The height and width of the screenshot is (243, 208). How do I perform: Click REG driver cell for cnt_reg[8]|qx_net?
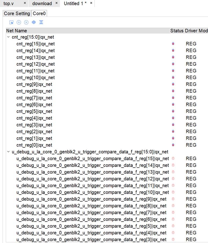(191, 91)
